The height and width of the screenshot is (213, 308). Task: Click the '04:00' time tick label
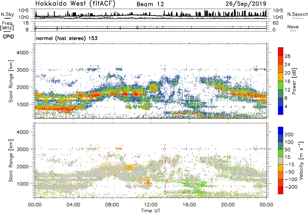[74, 205]
